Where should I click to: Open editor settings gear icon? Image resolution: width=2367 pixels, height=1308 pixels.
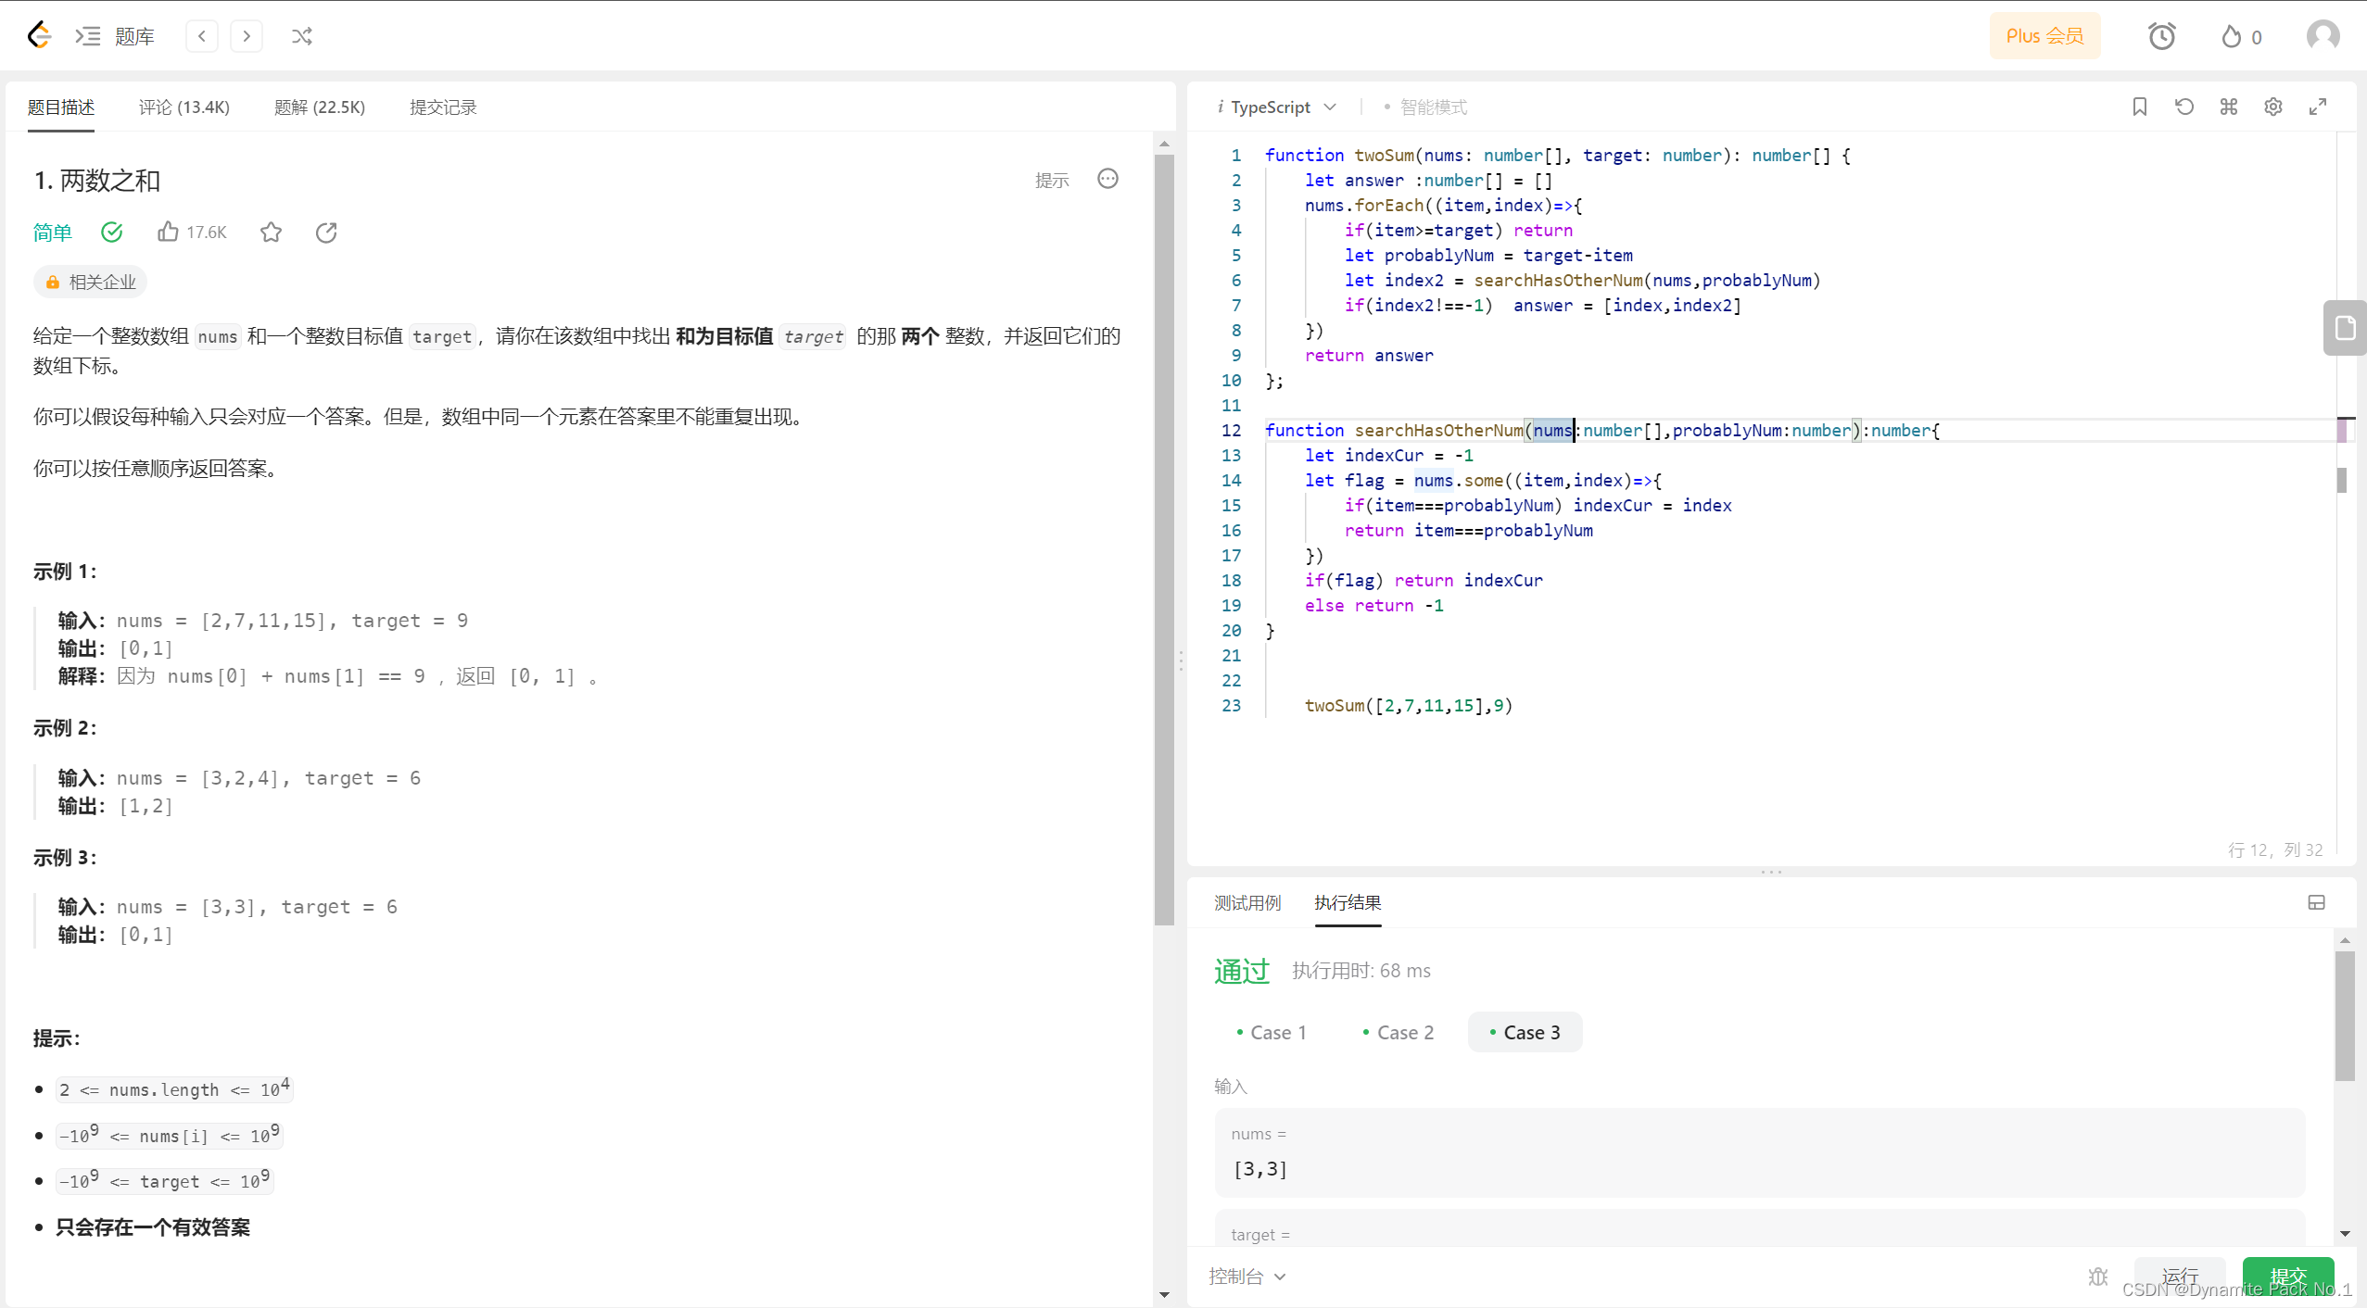[x=2273, y=107]
